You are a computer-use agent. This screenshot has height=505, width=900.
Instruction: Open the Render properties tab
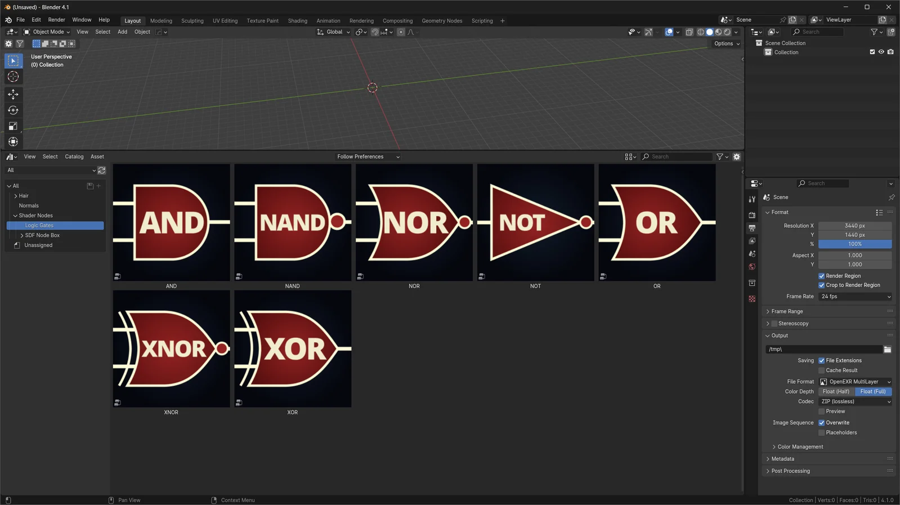click(x=752, y=215)
